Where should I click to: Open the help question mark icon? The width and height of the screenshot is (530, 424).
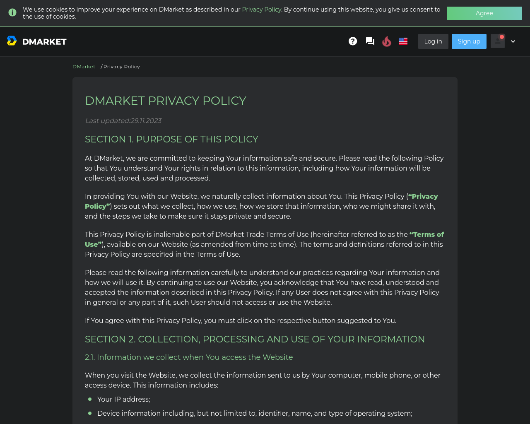[x=353, y=41]
